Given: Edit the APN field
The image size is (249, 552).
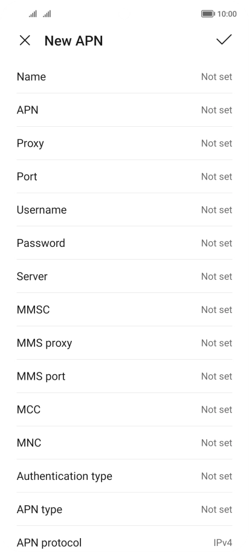Looking at the screenshot, I should (x=124, y=110).
